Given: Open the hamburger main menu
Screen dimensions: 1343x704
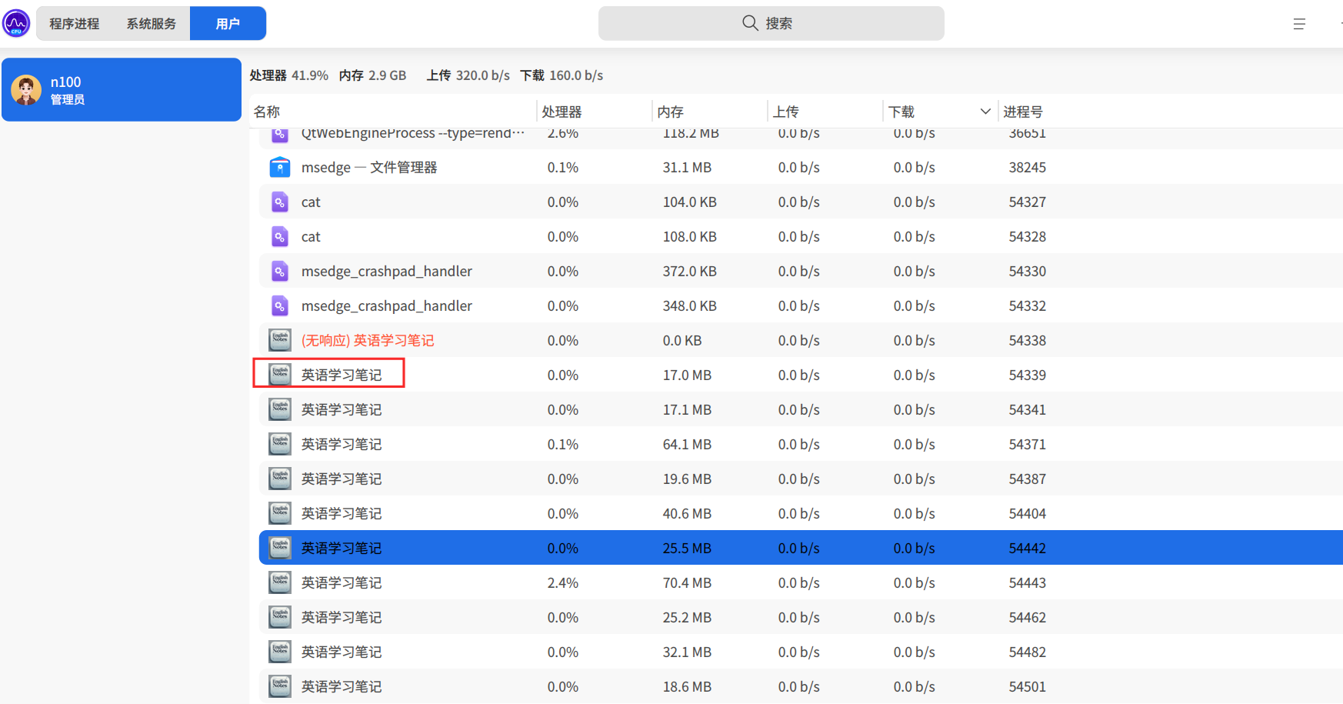Looking at the screenshot, I should click(x=1299, y=24).
